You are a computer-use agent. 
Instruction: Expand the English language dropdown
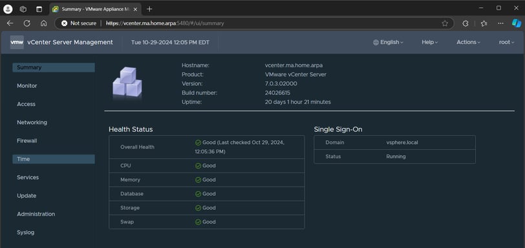click(388, 42)
